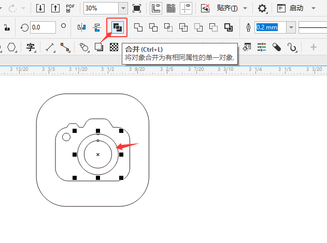327x243 pixels.
Task: Expand the outline width dropdown arrow
Action: 291,27
